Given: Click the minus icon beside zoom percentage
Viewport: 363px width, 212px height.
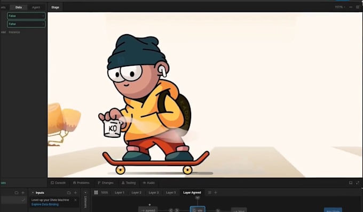Looking at the screenshot, I should [x=351, y=7].
